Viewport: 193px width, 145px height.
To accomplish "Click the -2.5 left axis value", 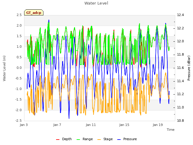I will (18, 121).
